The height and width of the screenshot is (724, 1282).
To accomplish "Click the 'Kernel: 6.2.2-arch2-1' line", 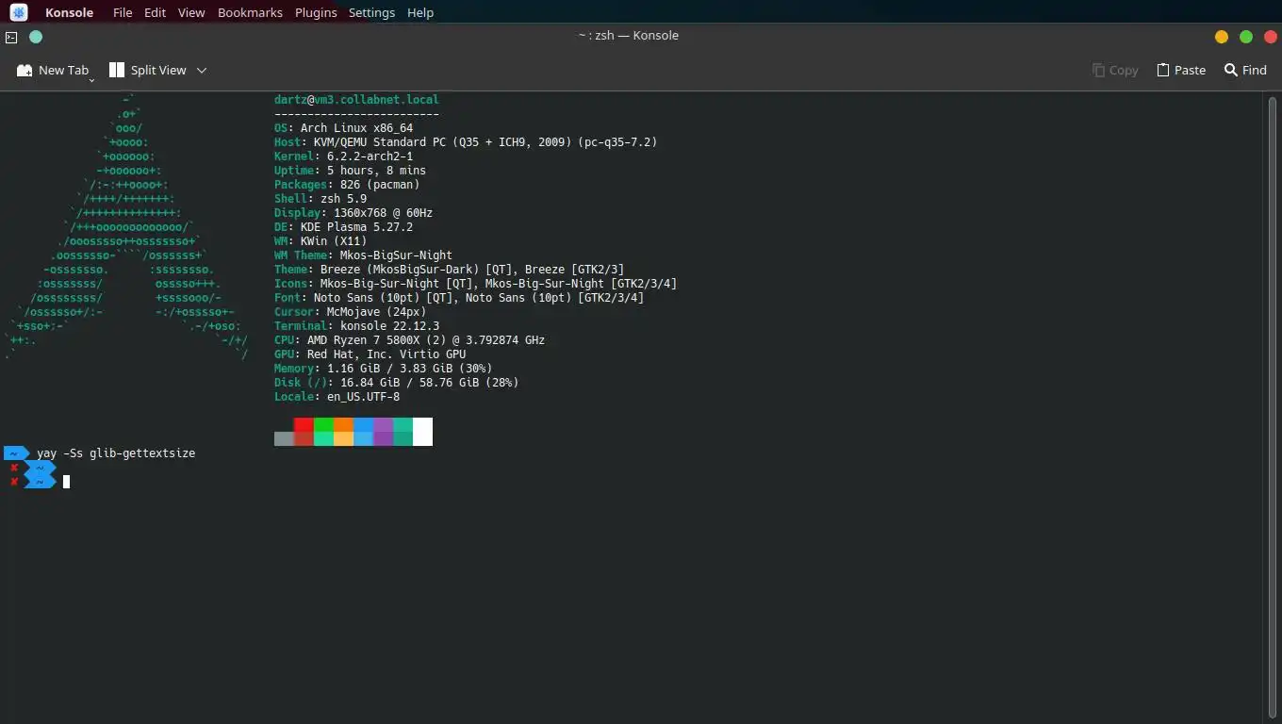I will click(343, 156).
